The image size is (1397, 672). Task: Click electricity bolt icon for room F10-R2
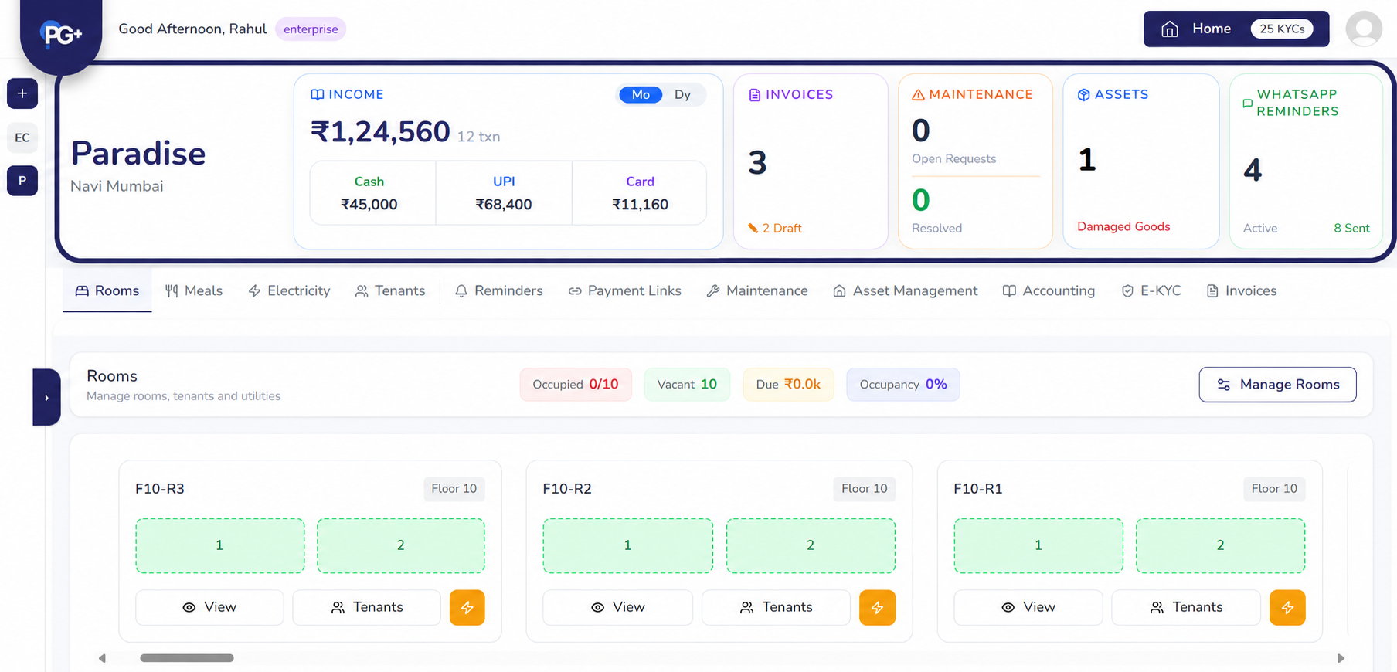(877, 608)
